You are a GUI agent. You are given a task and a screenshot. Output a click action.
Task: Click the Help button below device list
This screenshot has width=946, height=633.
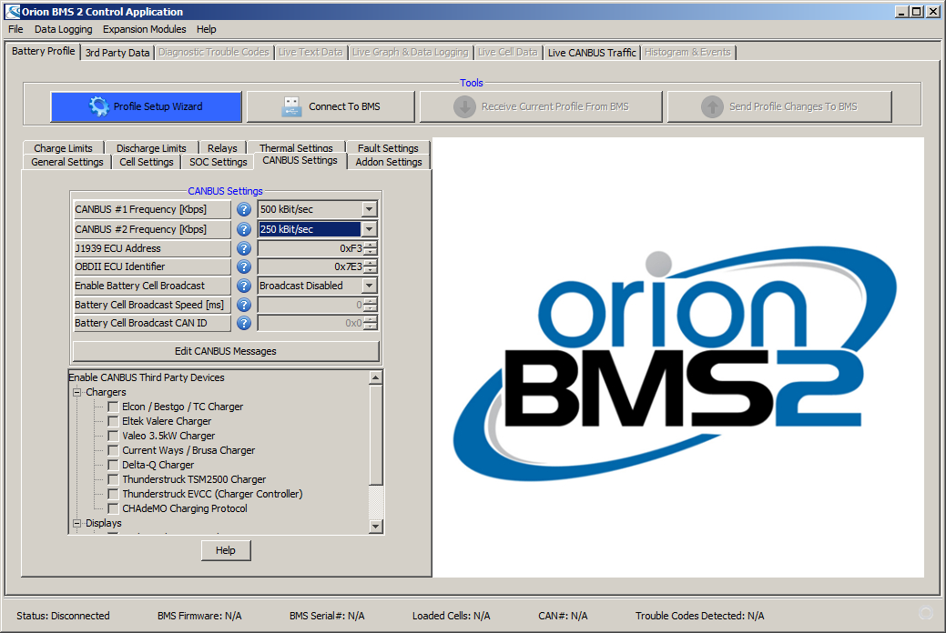tap(226, 550)
